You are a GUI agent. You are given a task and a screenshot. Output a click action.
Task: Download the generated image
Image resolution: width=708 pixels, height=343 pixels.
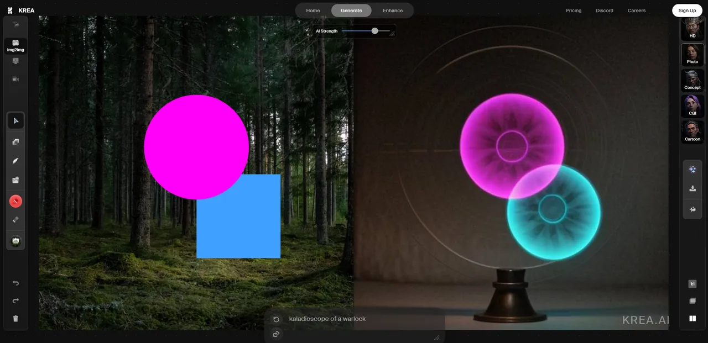point(693,189)
